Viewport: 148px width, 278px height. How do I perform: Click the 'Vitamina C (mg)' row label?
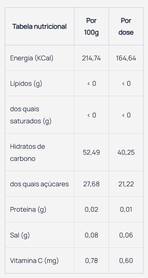[x=34, y=261]
